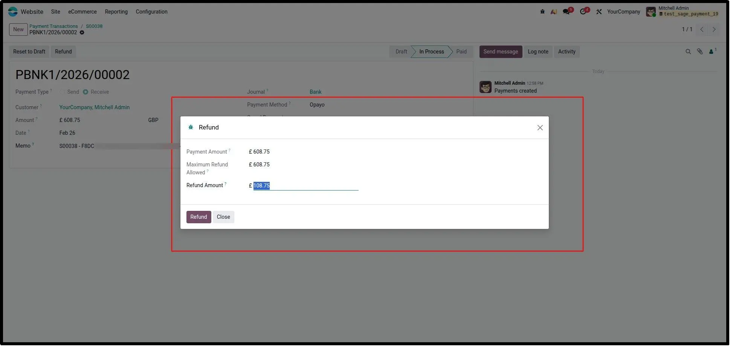
Task: Confirm with the purple Refund button
Action: (199, 217)
